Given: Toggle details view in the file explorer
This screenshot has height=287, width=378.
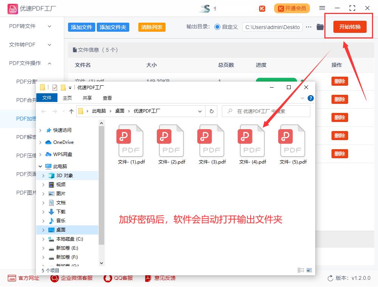Looking at the screenshot, I should pyautogui.click(x=301, y=270).
